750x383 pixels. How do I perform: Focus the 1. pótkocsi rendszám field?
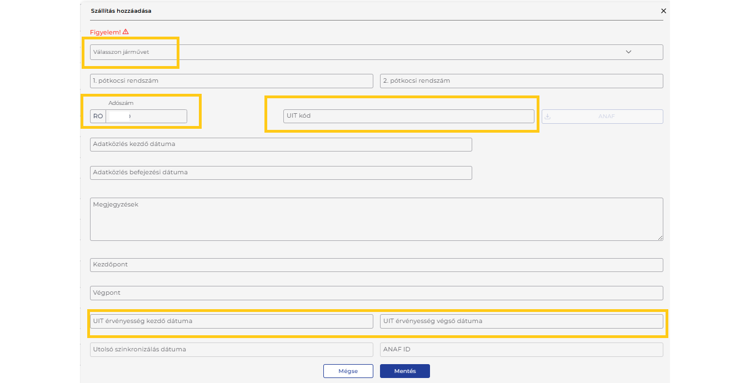click(x=231, y=81)
